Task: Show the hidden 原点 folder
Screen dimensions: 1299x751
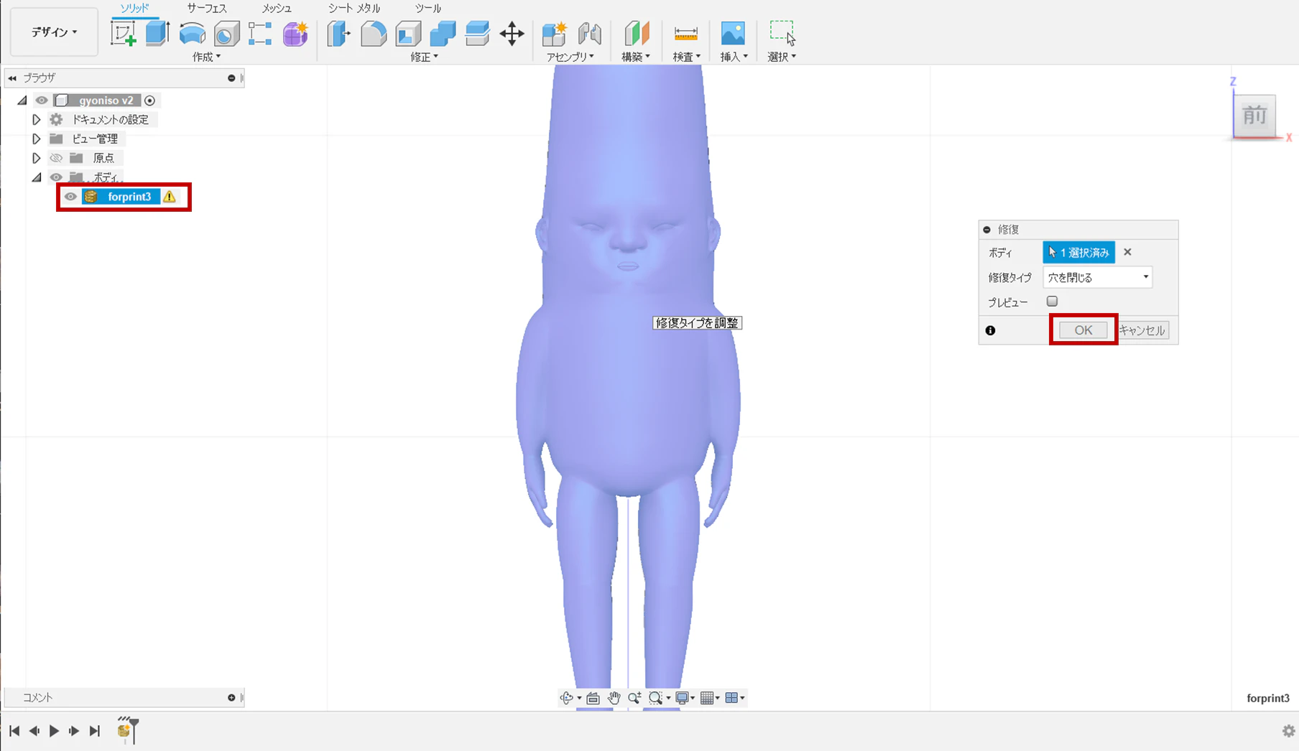Action: 56,158
